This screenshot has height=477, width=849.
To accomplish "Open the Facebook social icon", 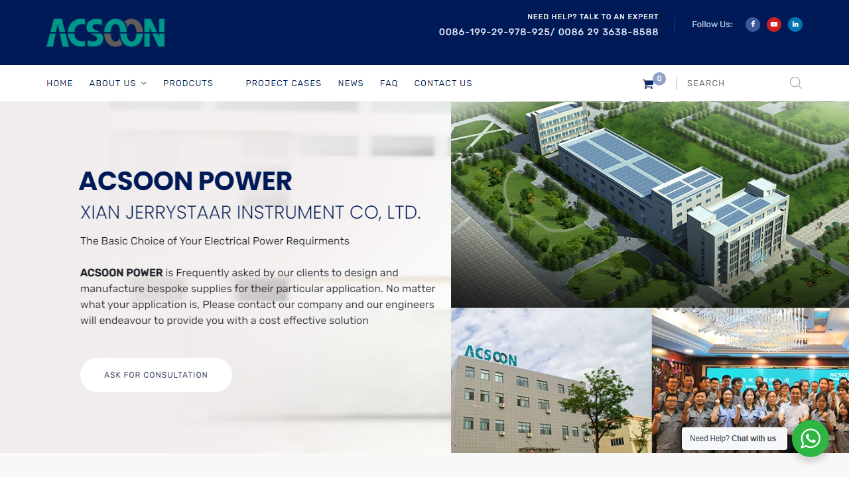I will [753, 25].
